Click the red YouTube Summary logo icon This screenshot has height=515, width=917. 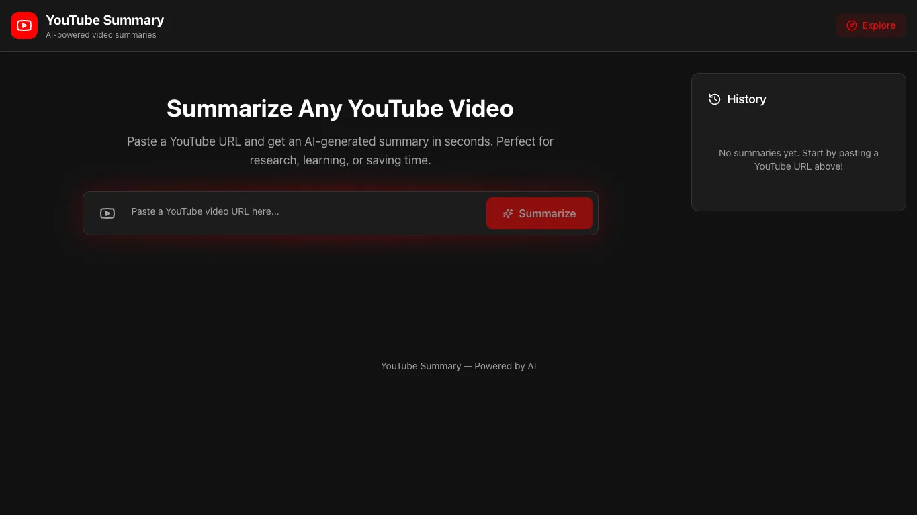coord(24,25)
